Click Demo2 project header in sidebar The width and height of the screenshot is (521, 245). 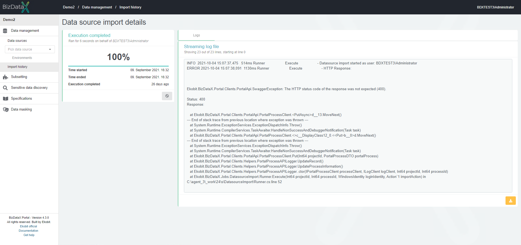(29, 20)
